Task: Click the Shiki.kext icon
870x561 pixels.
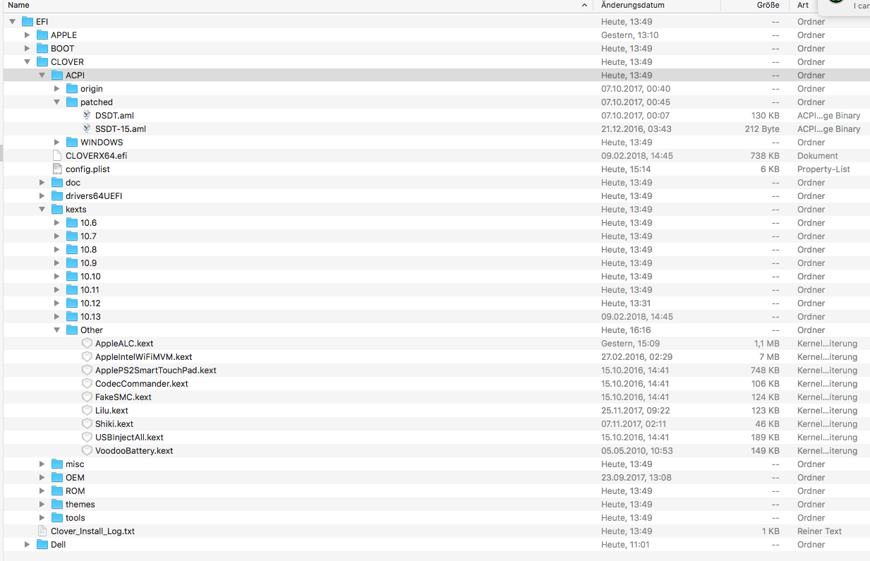Action: 87,424
